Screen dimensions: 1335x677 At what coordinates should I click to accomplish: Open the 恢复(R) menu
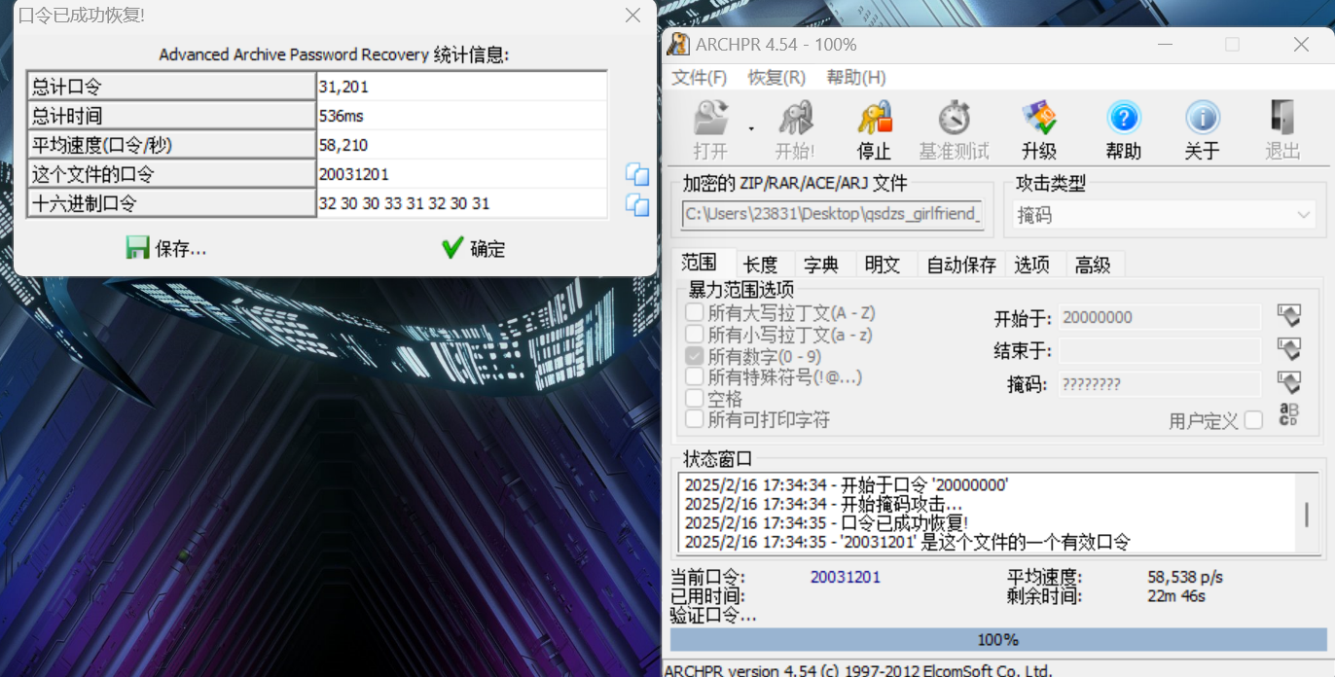776,78
